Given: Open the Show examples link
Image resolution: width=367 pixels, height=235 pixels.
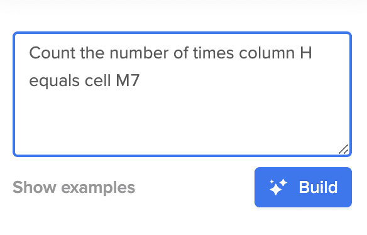Looking at the screenshot, I should click(74, 187).
